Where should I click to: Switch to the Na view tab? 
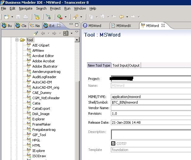click(35, 25)
